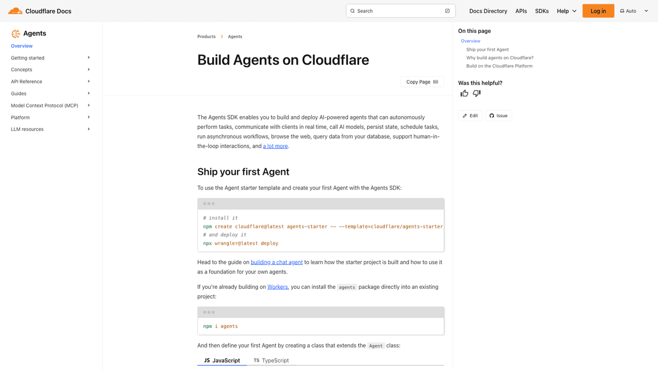
Task: Jump to 'Why build agents on Cloudflare?'
Action: (500, 58)
